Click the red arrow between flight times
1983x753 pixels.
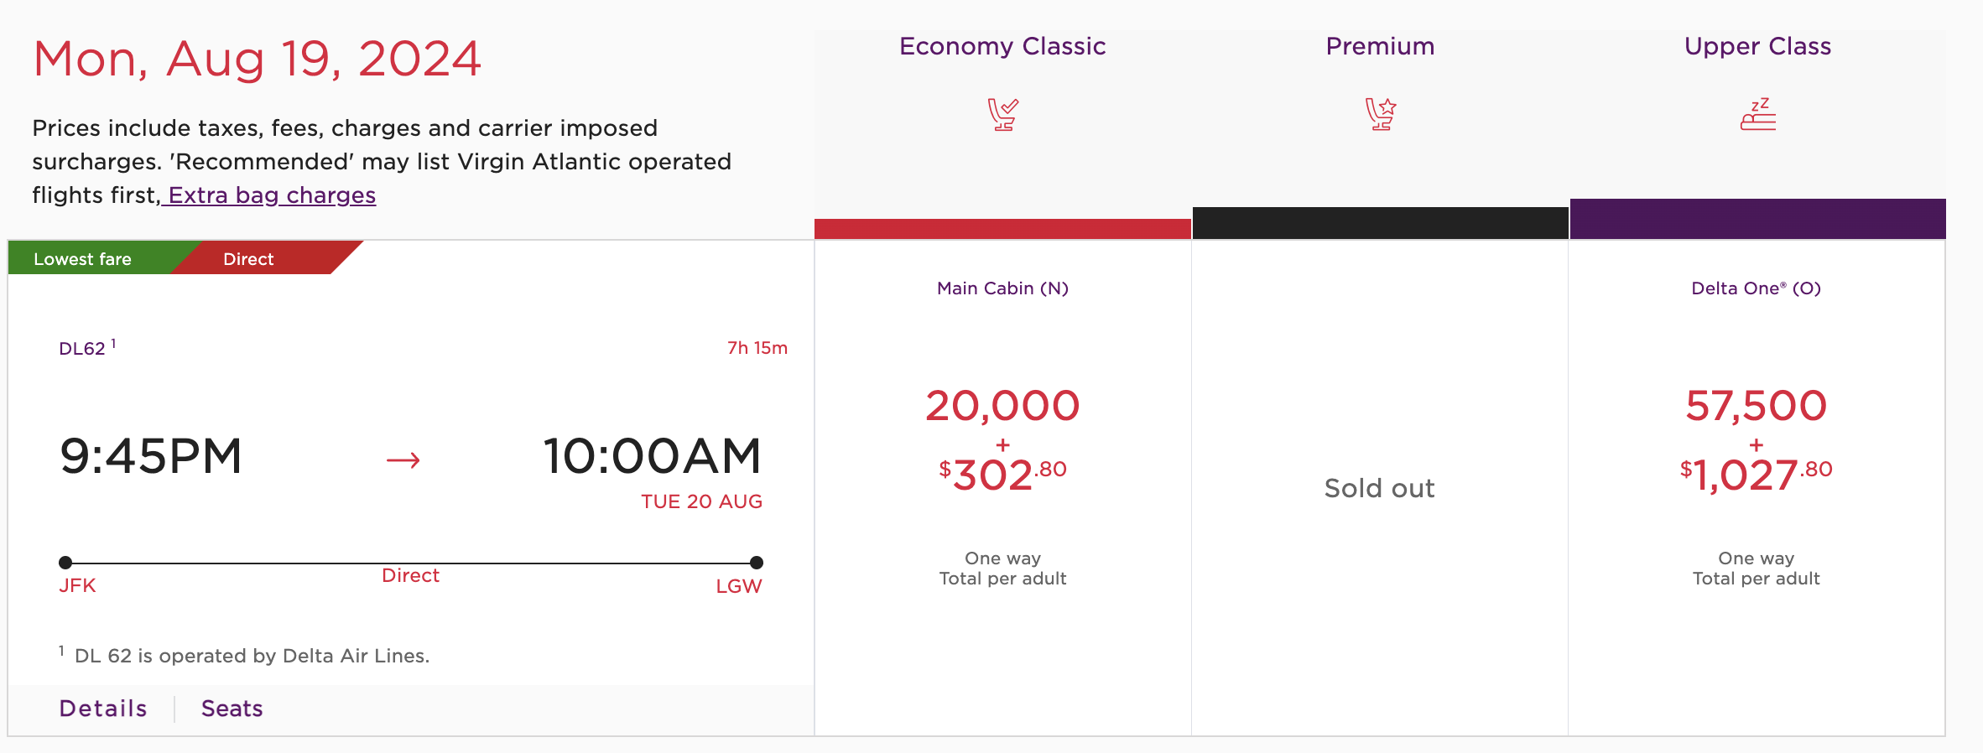point(403,460)
